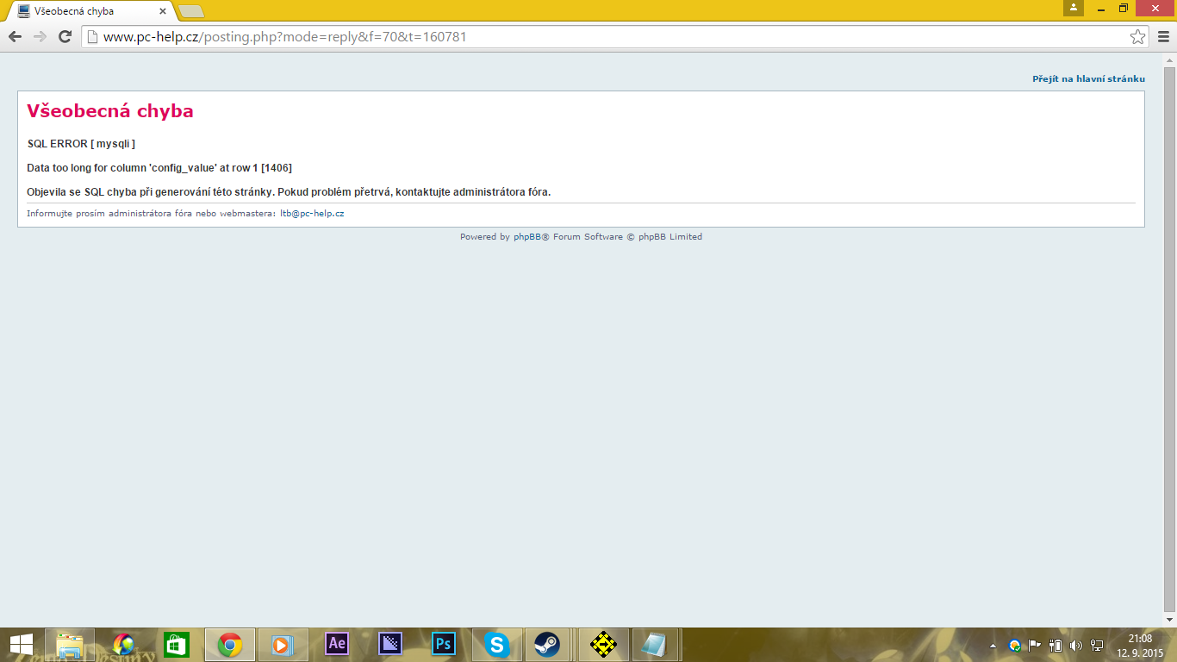Screen dimensions: 1177x662
Task: Open the Notepad taskbar icon
Action: click(656, 645)
